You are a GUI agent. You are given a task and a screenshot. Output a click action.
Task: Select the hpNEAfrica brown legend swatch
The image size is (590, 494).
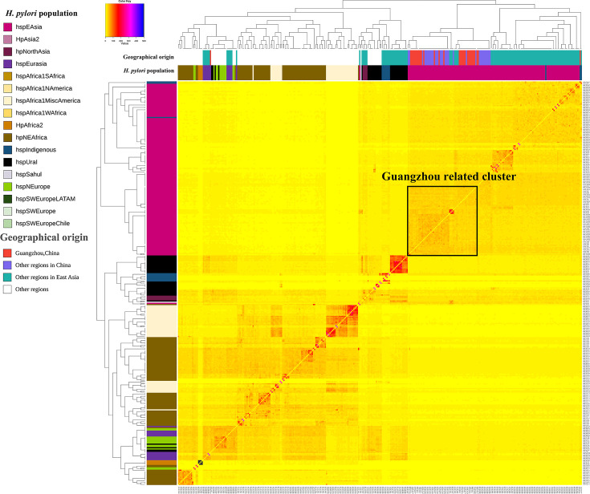coord(7,138)
